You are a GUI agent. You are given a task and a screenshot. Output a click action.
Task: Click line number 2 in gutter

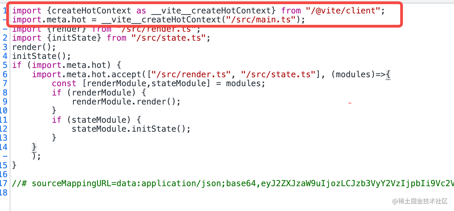[5, 38]
